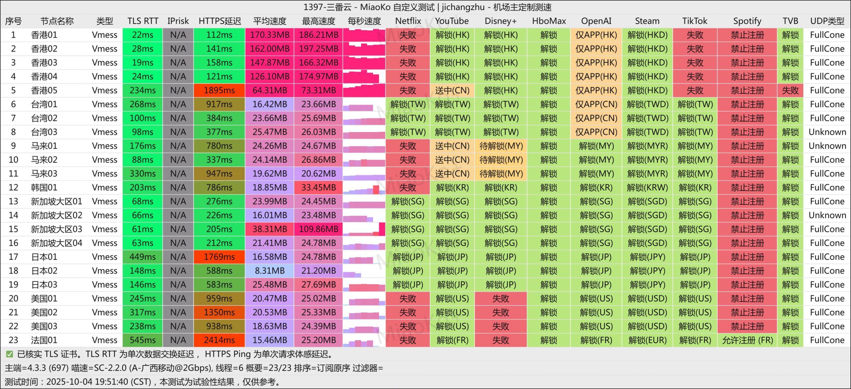Click the UDP类型 column header
This screenshot has height=389, width=851.
[827, 21]
